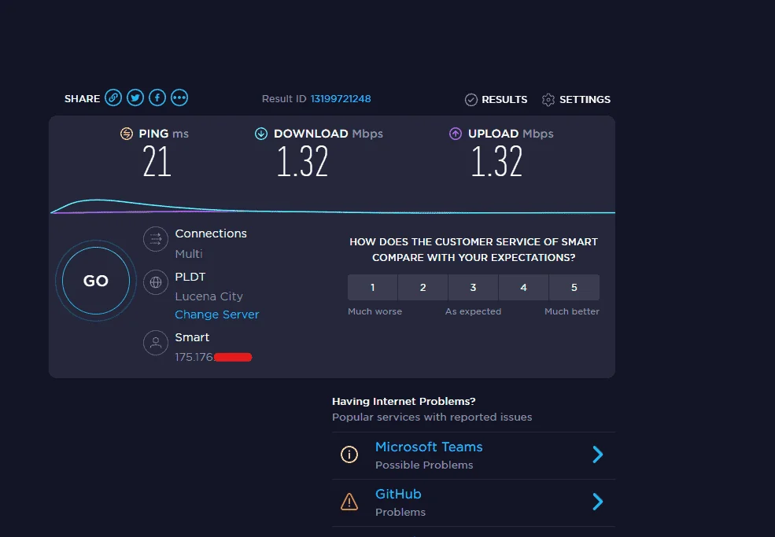Image resolution: width=775 pixels, height=537 pixels.
Task: Click the 'Problems' status under GitHub
Action: tap(400, 513)
